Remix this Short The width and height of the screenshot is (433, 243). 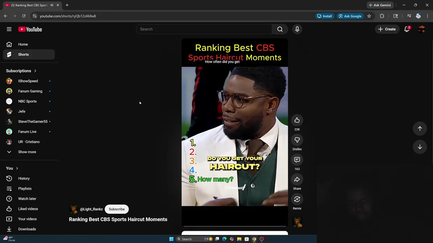(x=297, y=199)
